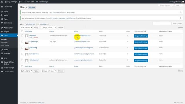Open the comments bubble in the admin bar
The height and width of the screenshot is (104, 185).
point(21,2)
